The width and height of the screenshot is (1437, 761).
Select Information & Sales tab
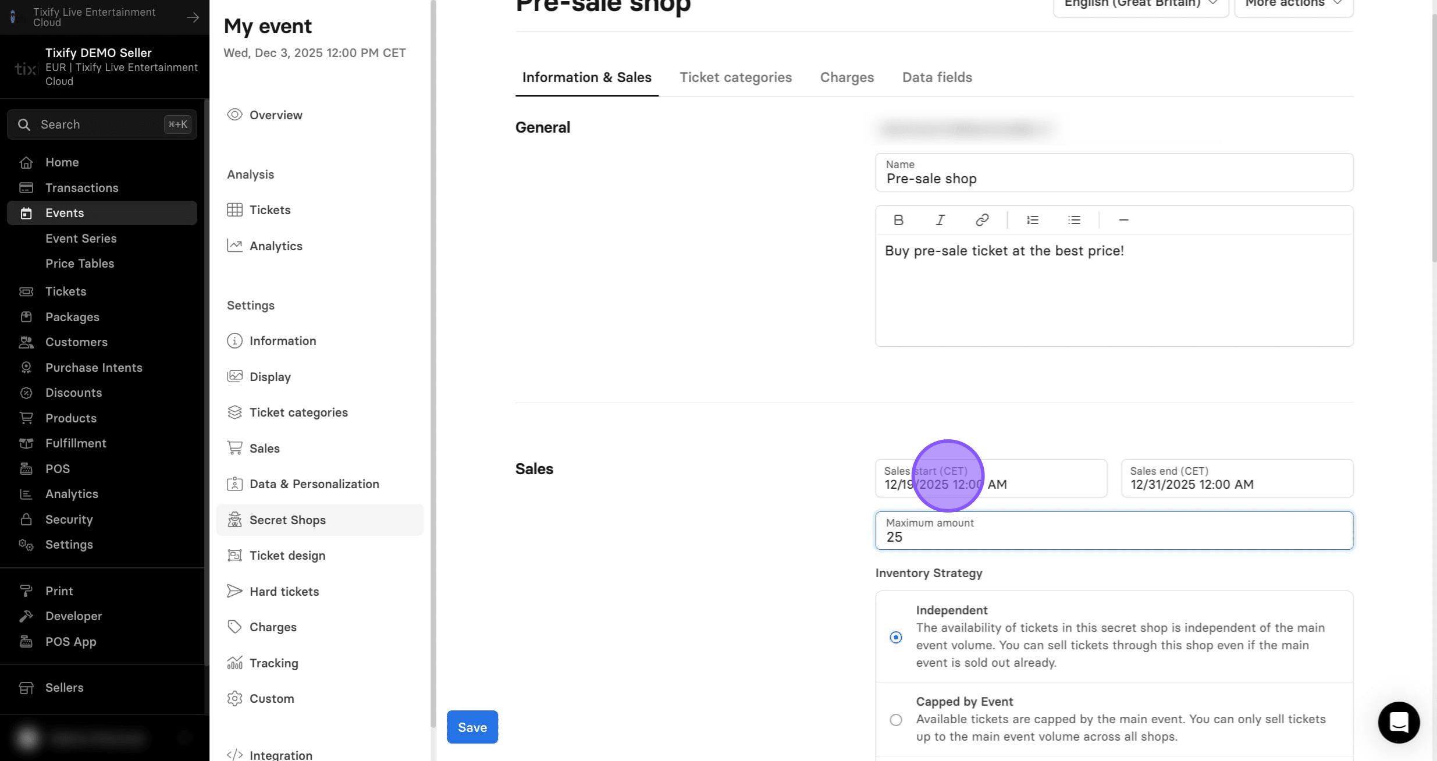pos(586,77)
